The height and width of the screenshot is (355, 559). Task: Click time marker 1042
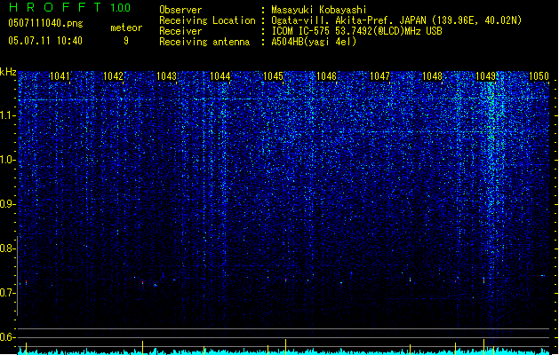click(113, 76)
